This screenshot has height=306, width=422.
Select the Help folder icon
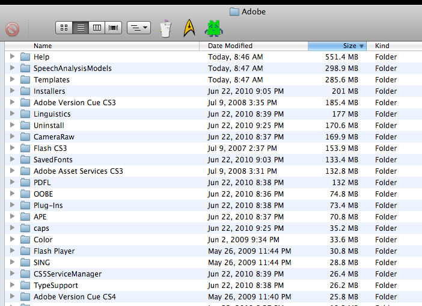click(x=25, y=57)
